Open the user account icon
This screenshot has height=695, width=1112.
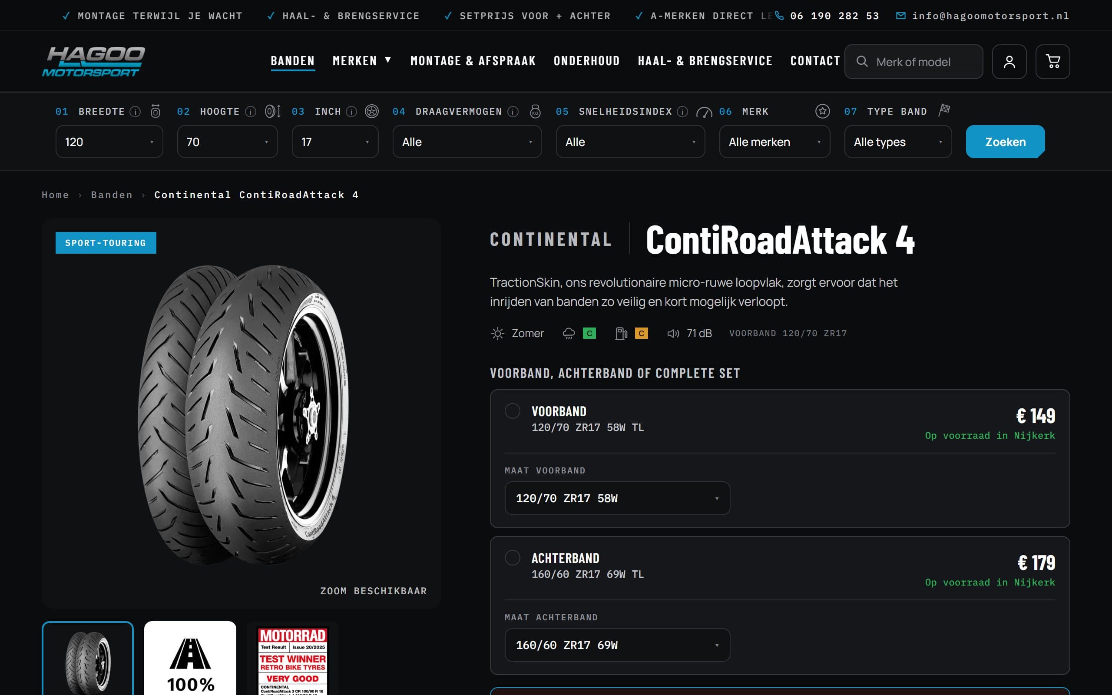point(1009,62)
